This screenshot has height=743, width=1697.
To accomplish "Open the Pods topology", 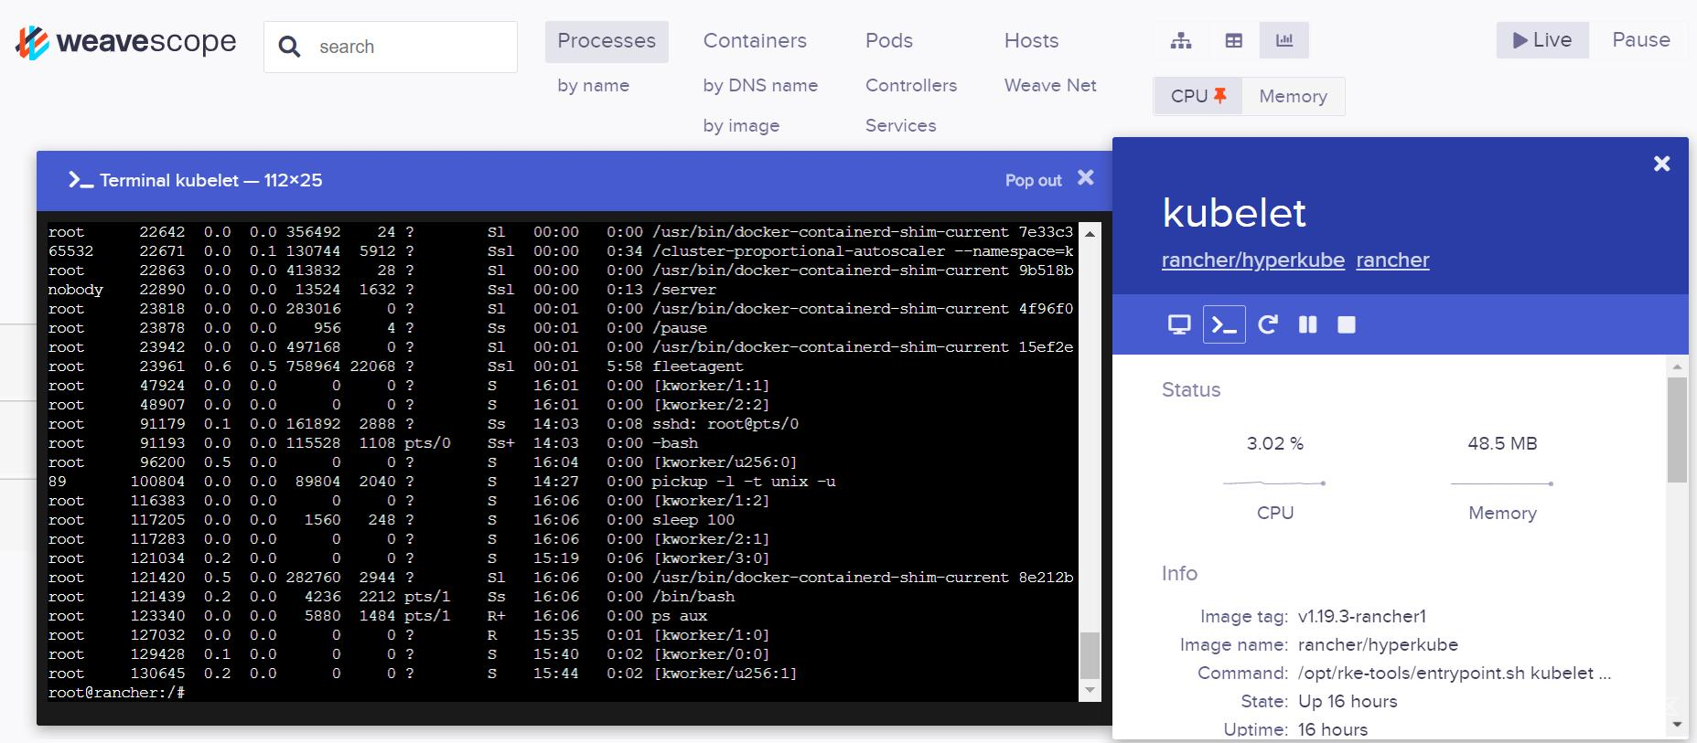I will tap(889, 41).
